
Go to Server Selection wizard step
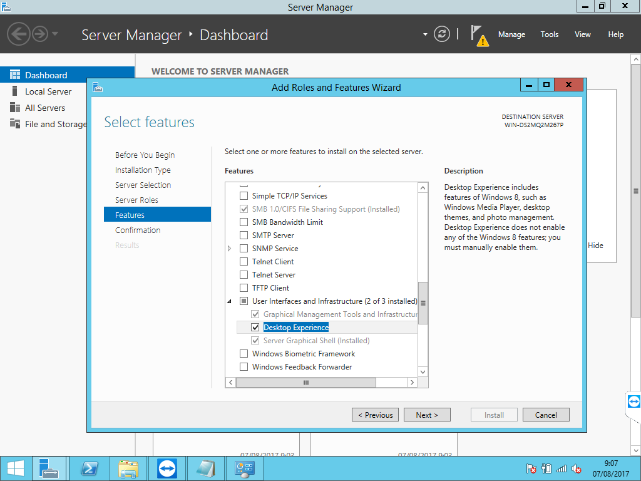point(143,185)
